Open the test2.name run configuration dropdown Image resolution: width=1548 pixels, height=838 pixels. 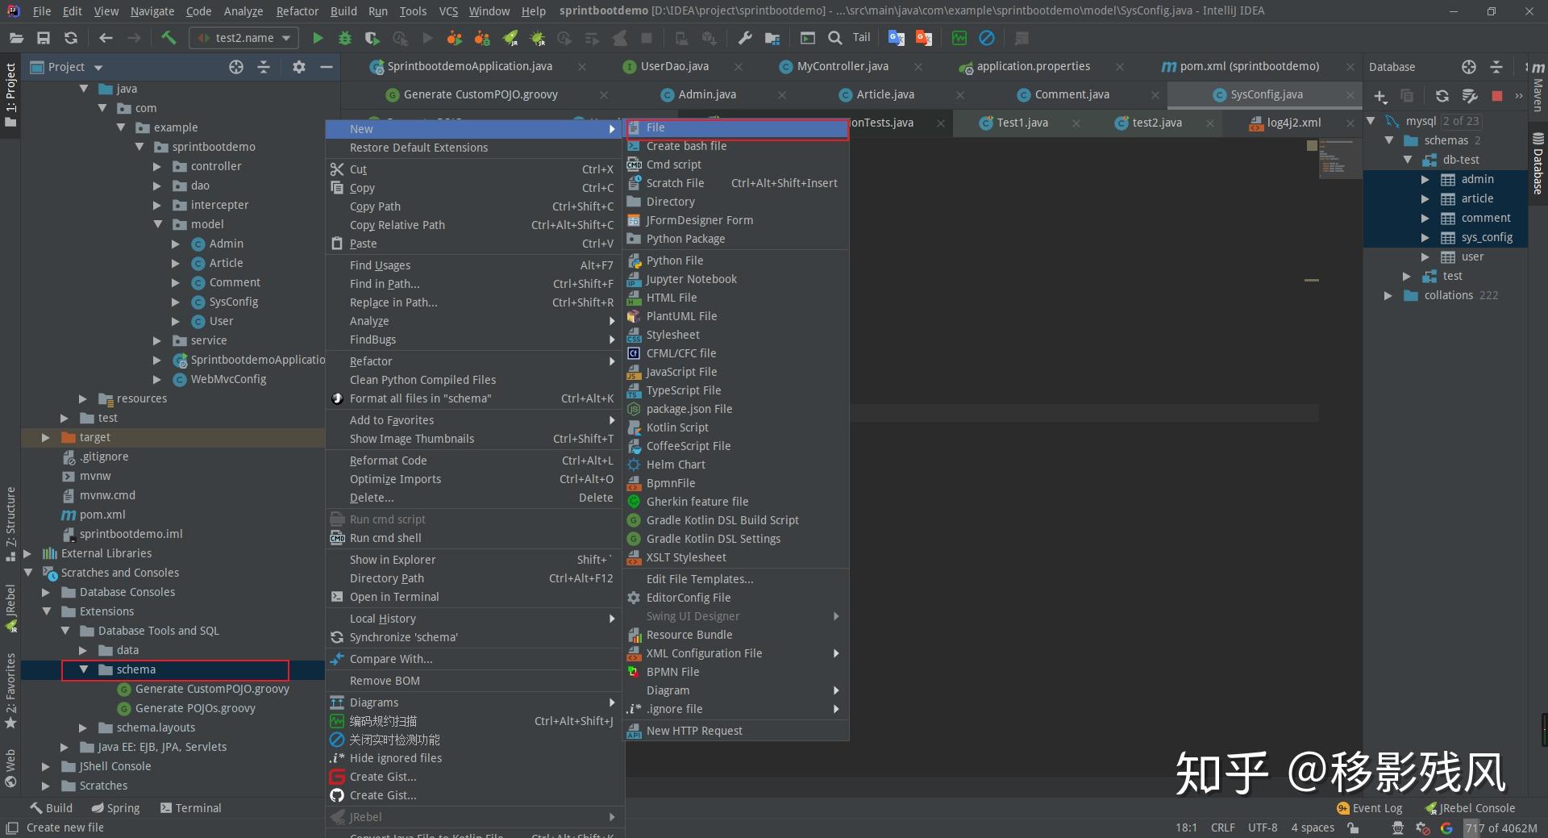point(243,38)
